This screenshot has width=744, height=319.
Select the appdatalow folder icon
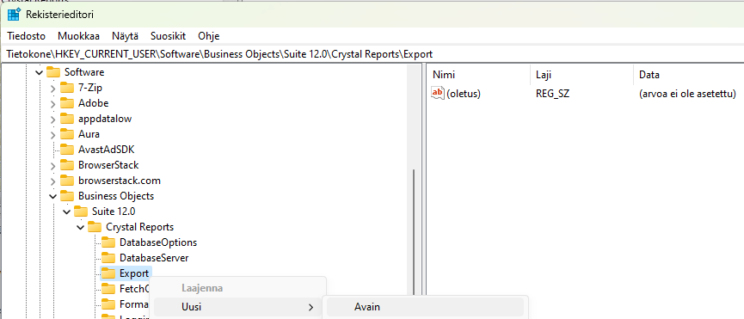[67, 119]
